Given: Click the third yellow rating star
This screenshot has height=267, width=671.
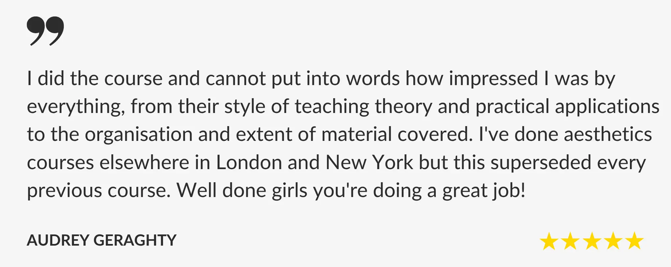Looking at the screenshot, I should pyautogui.click(x=592, y=241).
